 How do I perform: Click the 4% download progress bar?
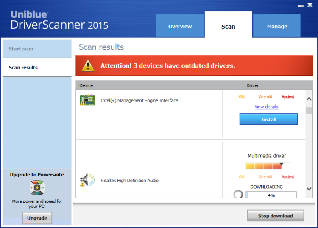[271, 195]
